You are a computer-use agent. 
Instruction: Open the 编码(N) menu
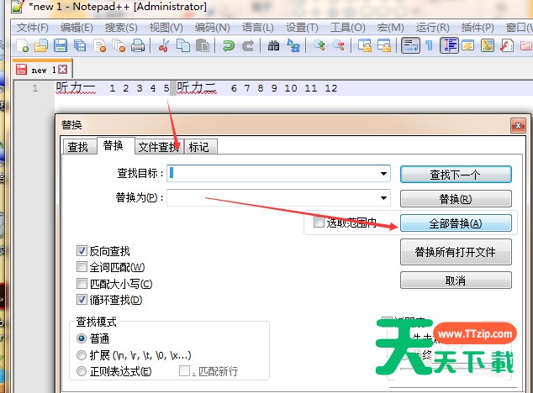[212, 28]
